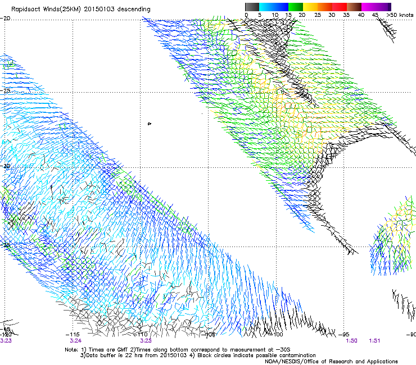Click the yellow 20-25 knots legend swatch
Screen dimensions: 416x365
[x=310, y=7]
